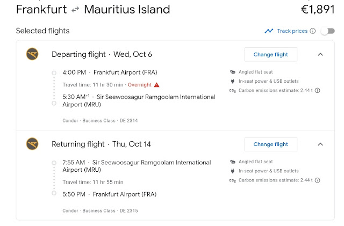
Task: Change the returning flight
Action: 270,144
